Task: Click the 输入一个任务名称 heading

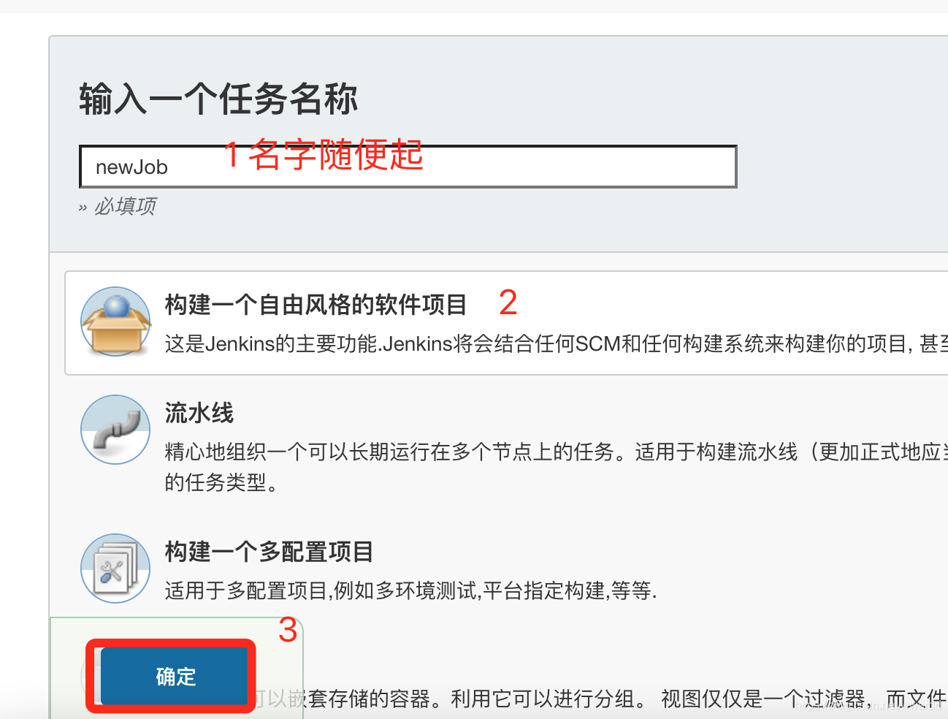Action: click(218, 99)
